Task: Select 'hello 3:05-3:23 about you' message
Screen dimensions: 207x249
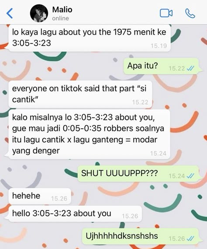Action: coord(75,214)
